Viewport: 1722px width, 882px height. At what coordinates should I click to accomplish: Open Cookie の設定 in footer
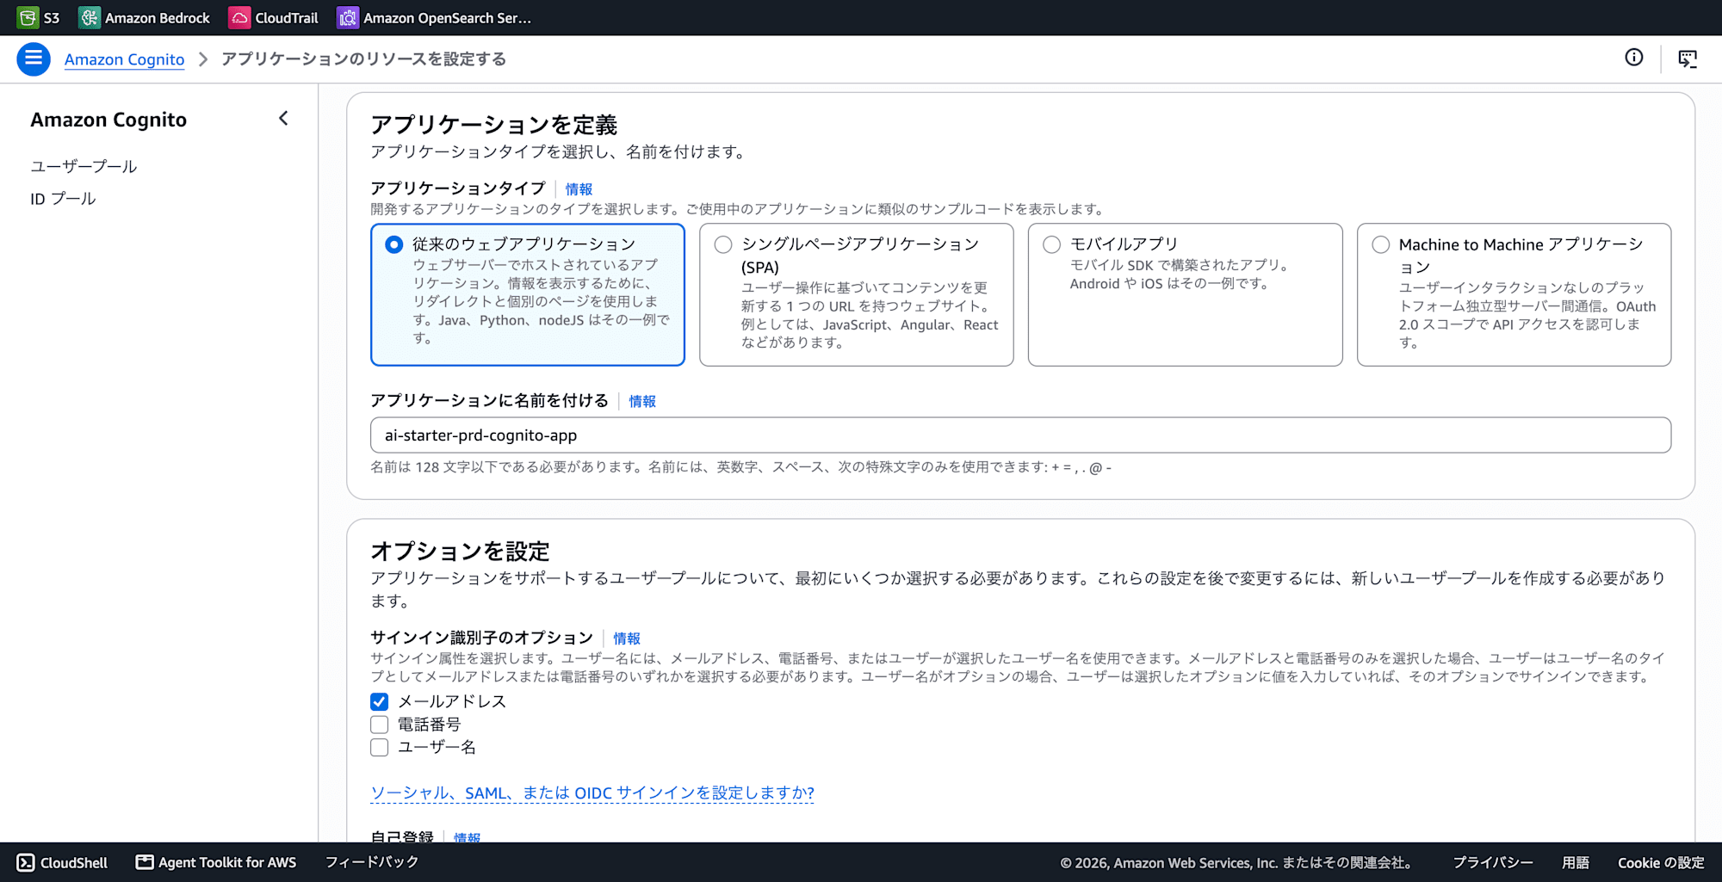pyautogui.click(x=1661, y=862)
